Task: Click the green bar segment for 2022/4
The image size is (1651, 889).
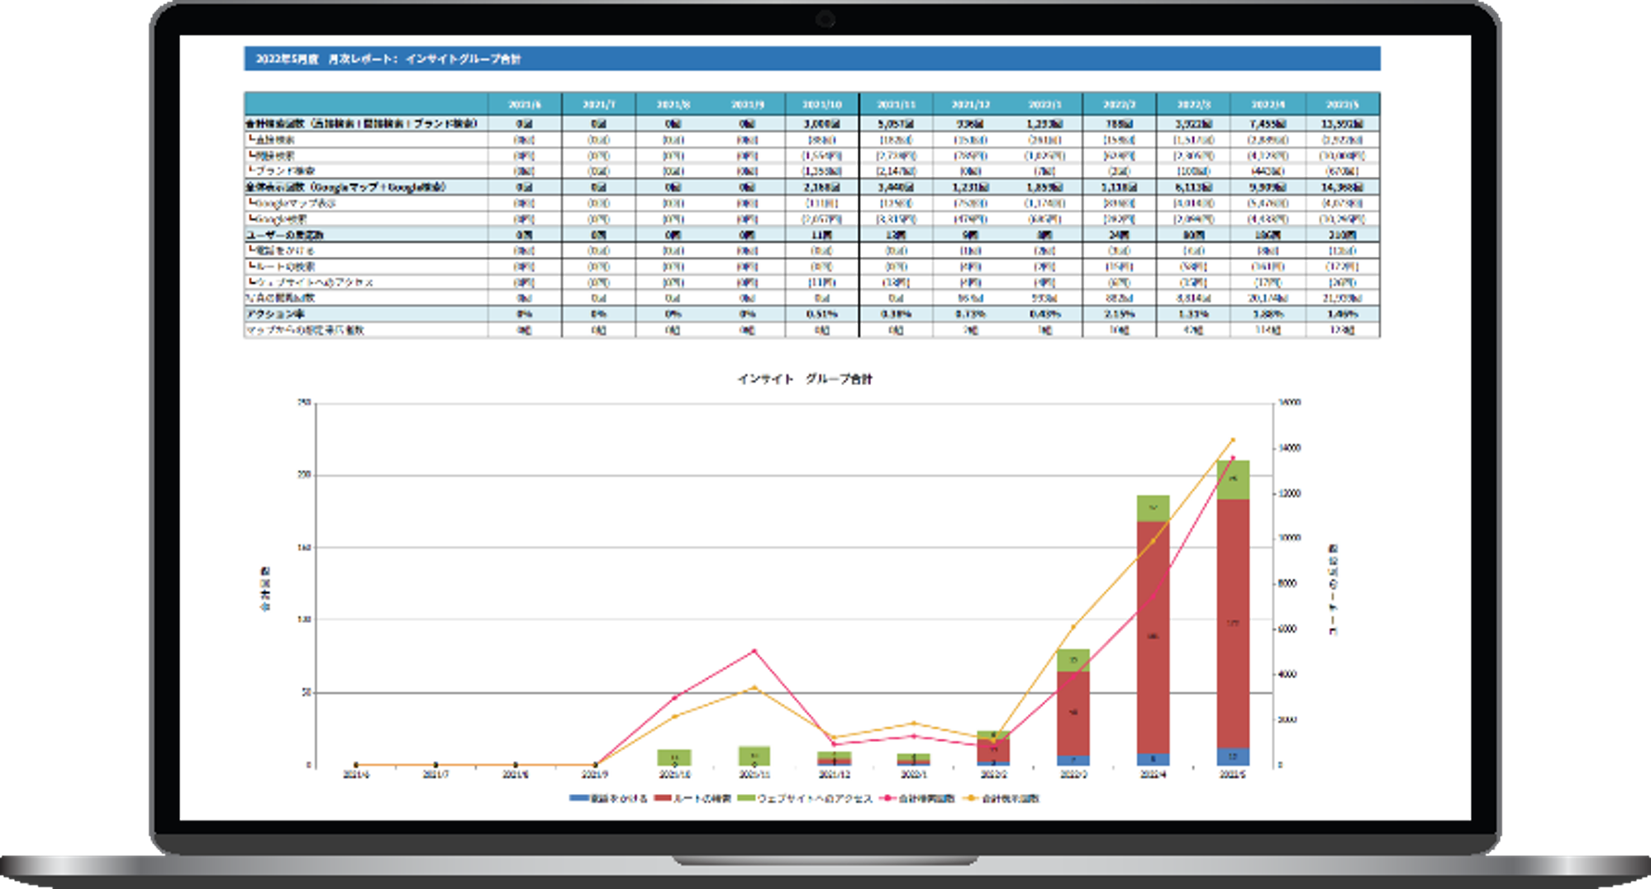Action: click(x=1154, y=508)
